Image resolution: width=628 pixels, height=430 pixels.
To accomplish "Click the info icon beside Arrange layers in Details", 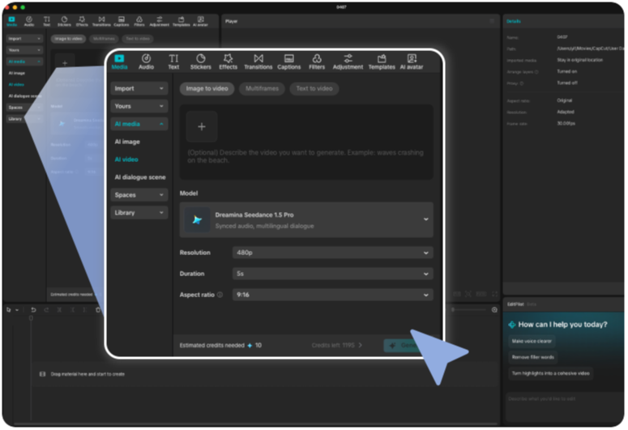I will coord(536,72).
